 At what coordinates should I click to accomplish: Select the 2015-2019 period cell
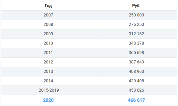(49, 90)
